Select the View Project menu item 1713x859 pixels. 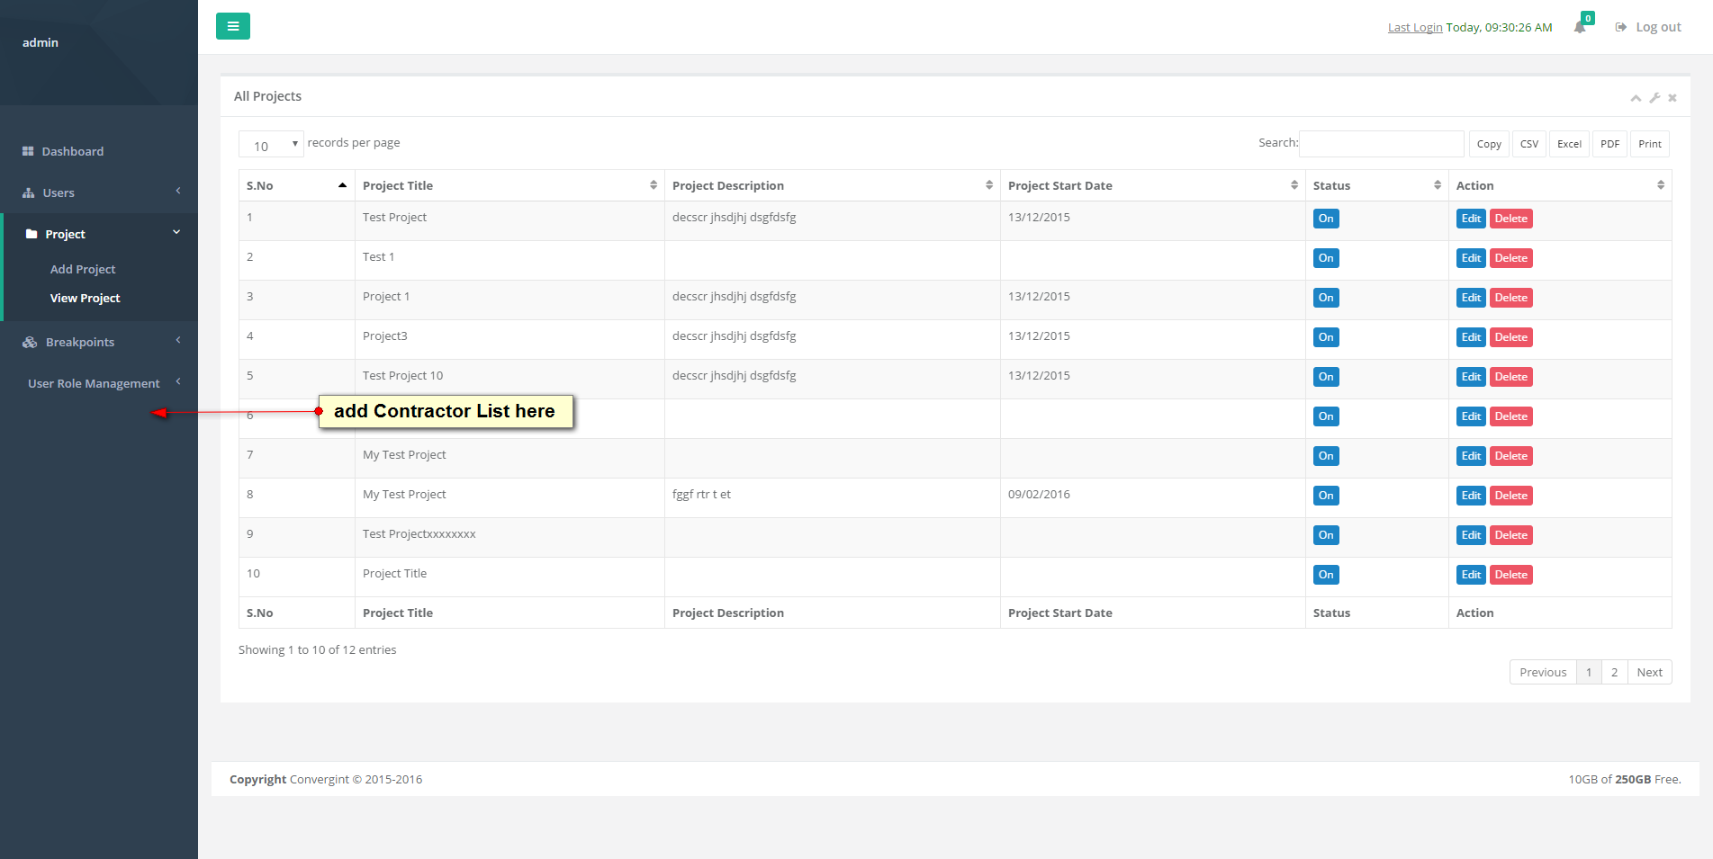pos(85,298)
